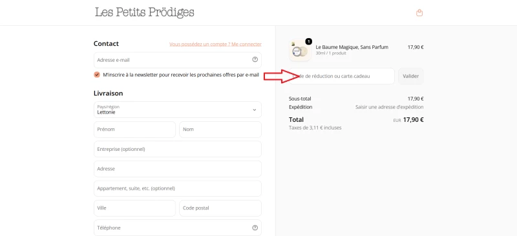Select the Code postal field

(220, 208)
